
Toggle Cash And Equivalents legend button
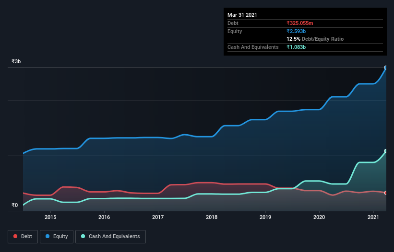[x=110, y=237]
